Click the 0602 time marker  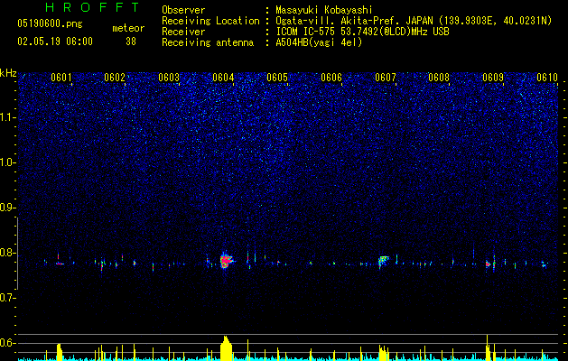point(115,78)
